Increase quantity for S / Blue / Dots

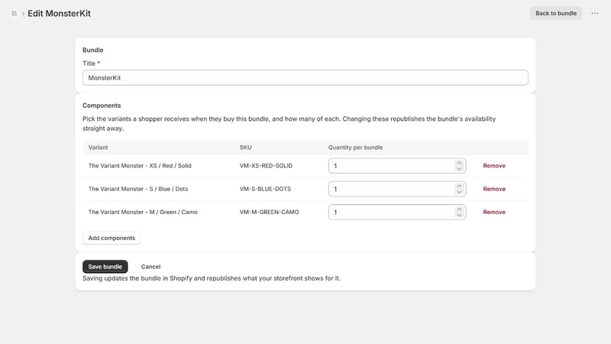pyautogui.click(x=460, y=186)
